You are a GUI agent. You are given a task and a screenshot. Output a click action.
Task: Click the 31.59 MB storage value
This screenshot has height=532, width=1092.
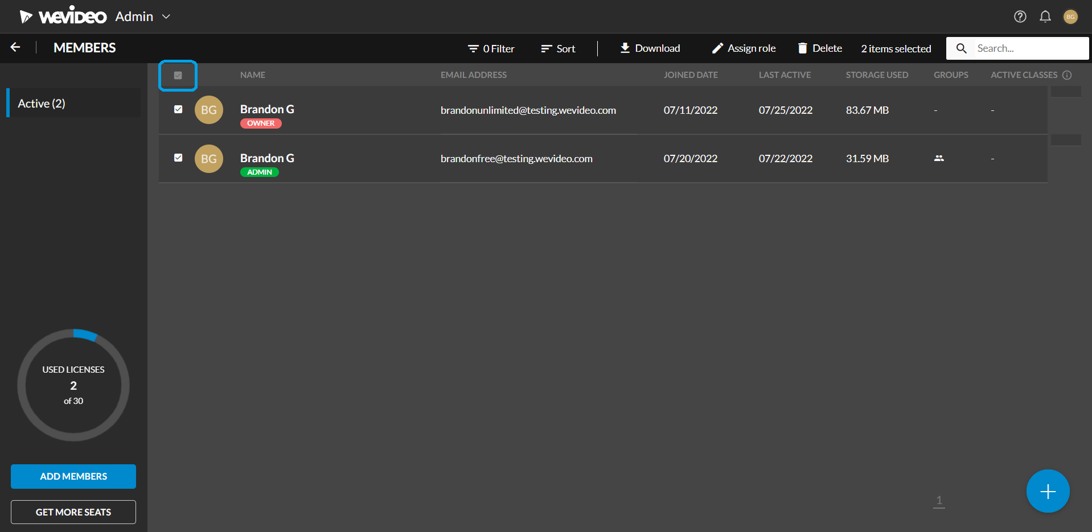pos(867,159)
